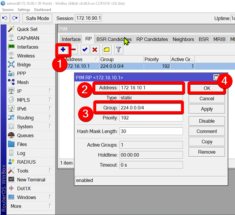This screenshot has width=235, height=215.
Task: Switch to the BSR Candidates tab
Action: point(114,39)
